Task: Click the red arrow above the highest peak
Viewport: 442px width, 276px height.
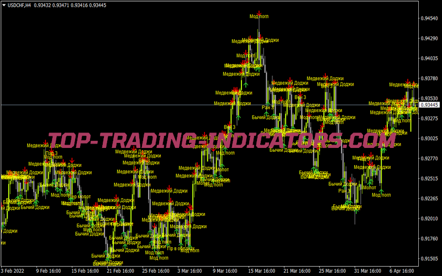Action: (x=259, y=13)
